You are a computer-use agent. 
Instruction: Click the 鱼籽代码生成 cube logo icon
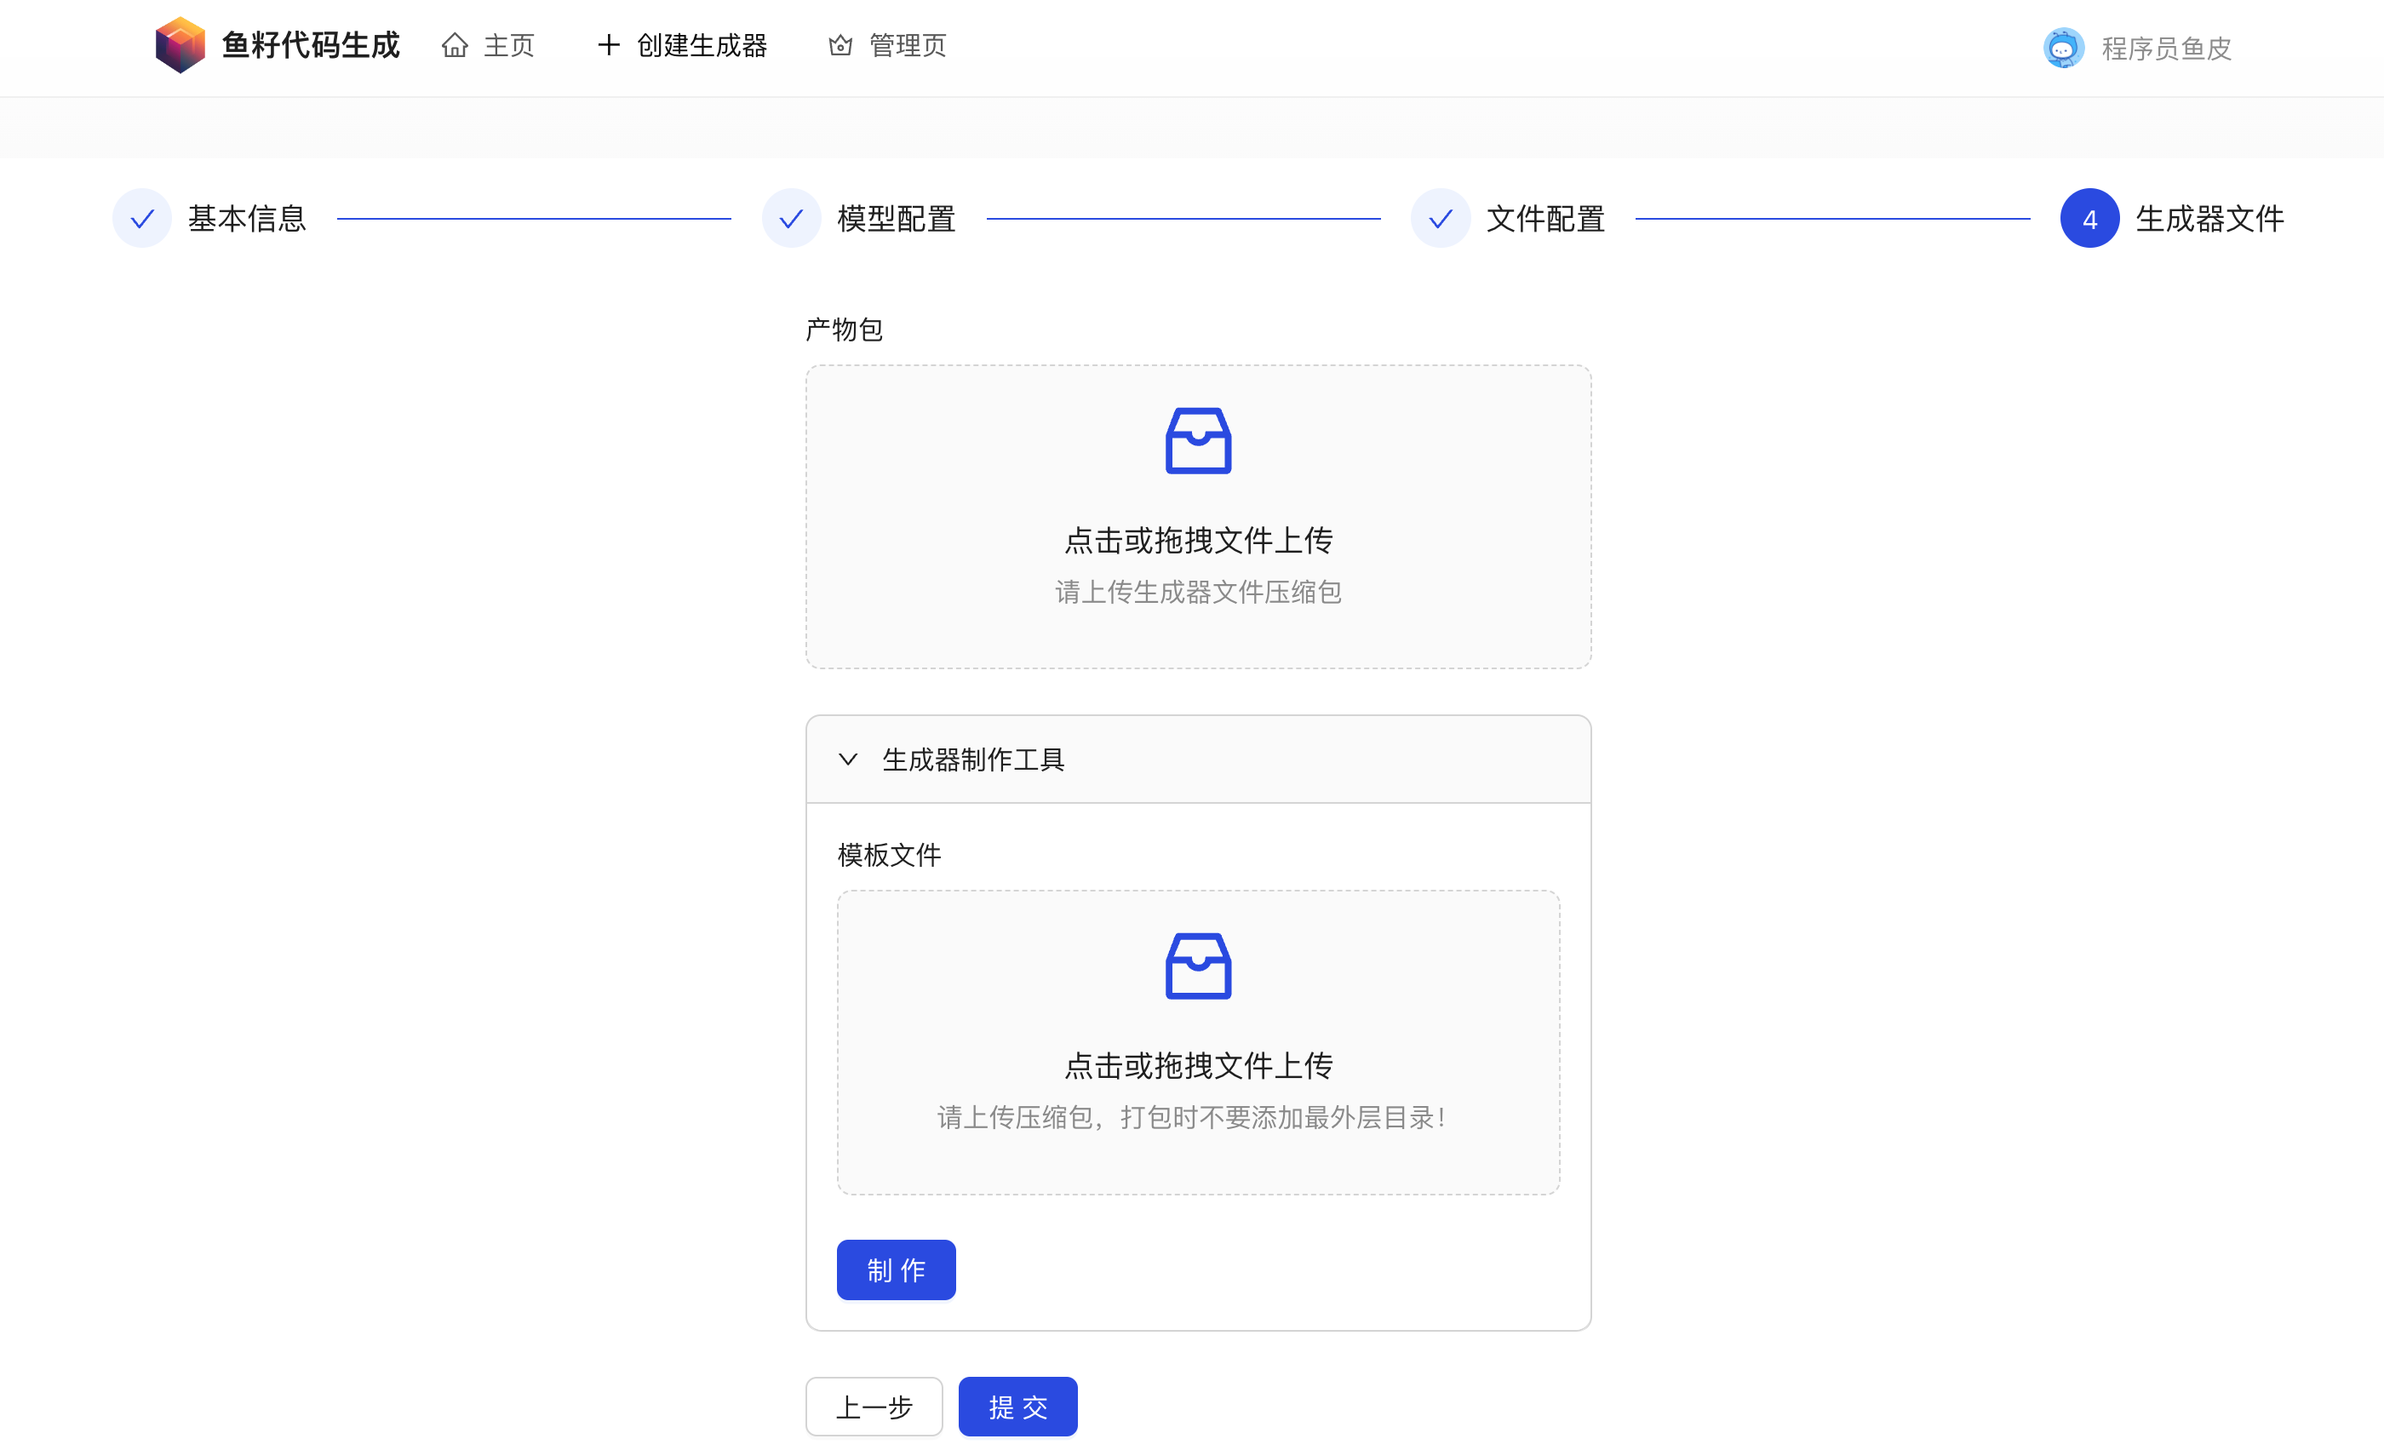click(x=181, y=44)
